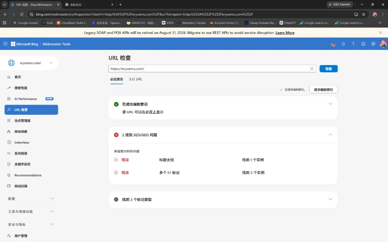Reload the page in browser toolbar
388x242 pixels.
(x=22, y=14)
